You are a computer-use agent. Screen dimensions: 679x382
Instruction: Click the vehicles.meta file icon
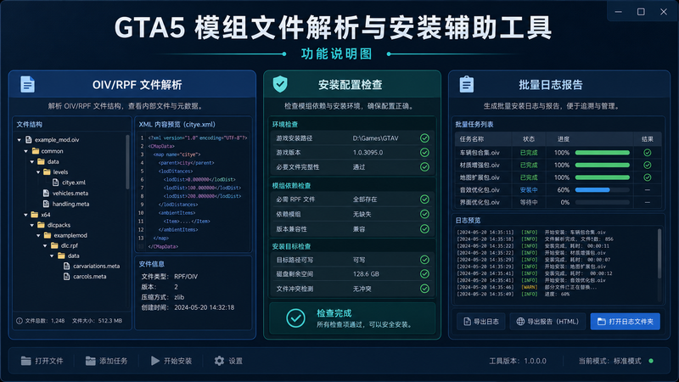click(46, 194)
